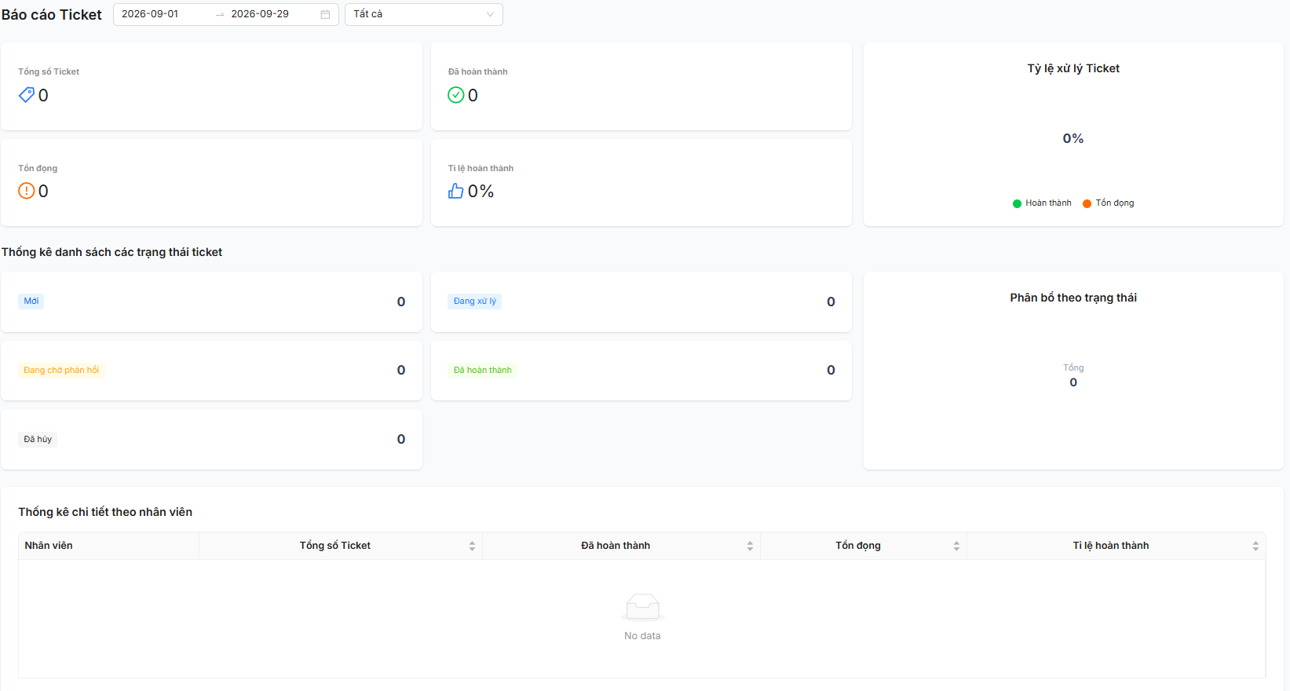1290x691 pixels.
Task: Click the count value in Đang xử lý card
Action: [x=831, y=302]
